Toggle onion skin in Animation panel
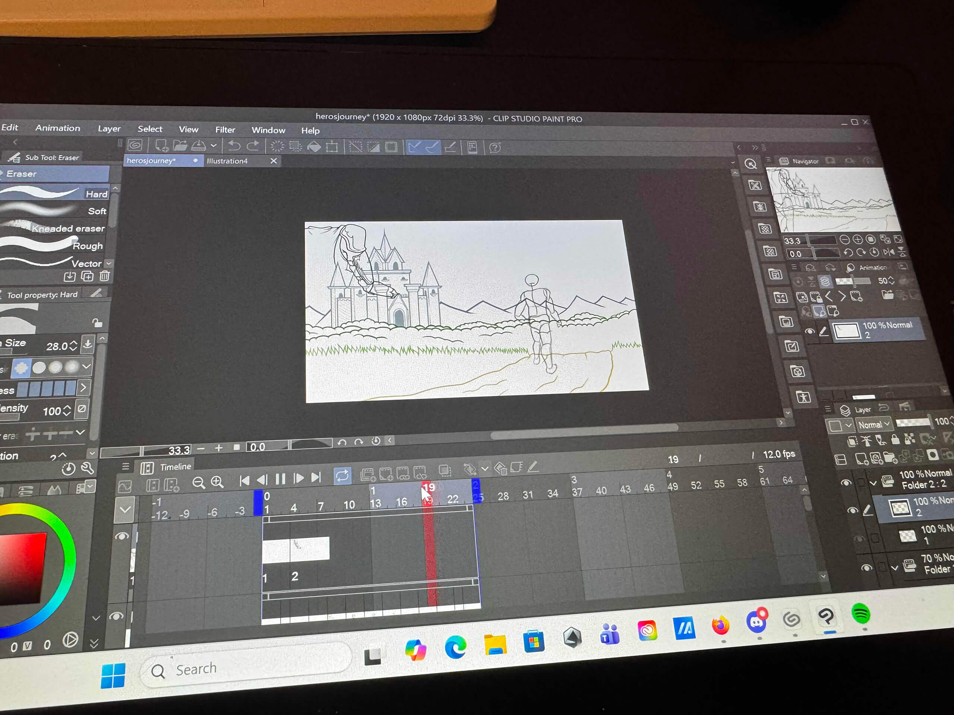Viewport: 954px width, 715px height. tap(825, 282)
